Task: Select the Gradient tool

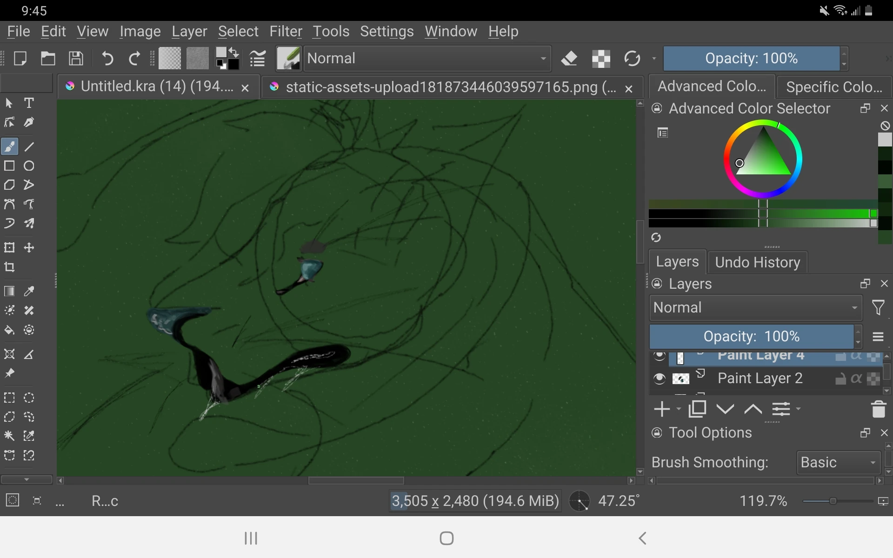Action: pyautogui.click(x=9, y=291)
